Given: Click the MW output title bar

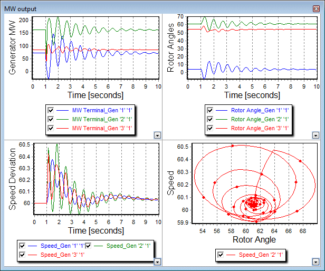Looking at the screenshot, I should (x=158, y=5).
